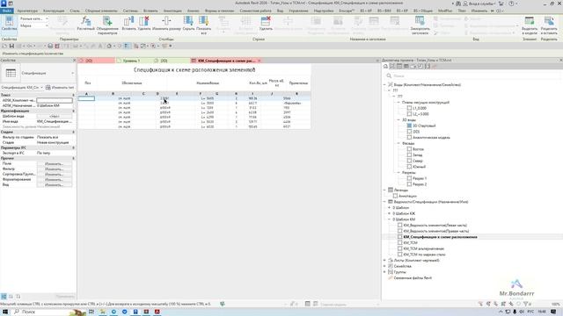
Task: Expand the Листы tree node
Action: [x=384, y=261]
